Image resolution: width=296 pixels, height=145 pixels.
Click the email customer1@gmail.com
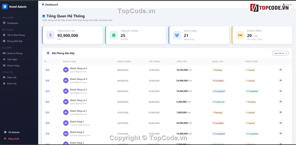pyautogui.click(x=80, y=125)
